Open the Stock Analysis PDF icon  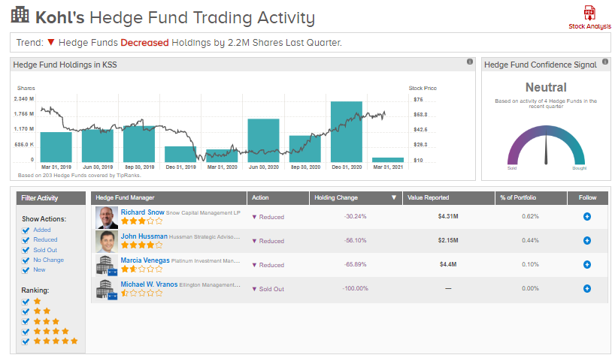(x=589, y=14)
